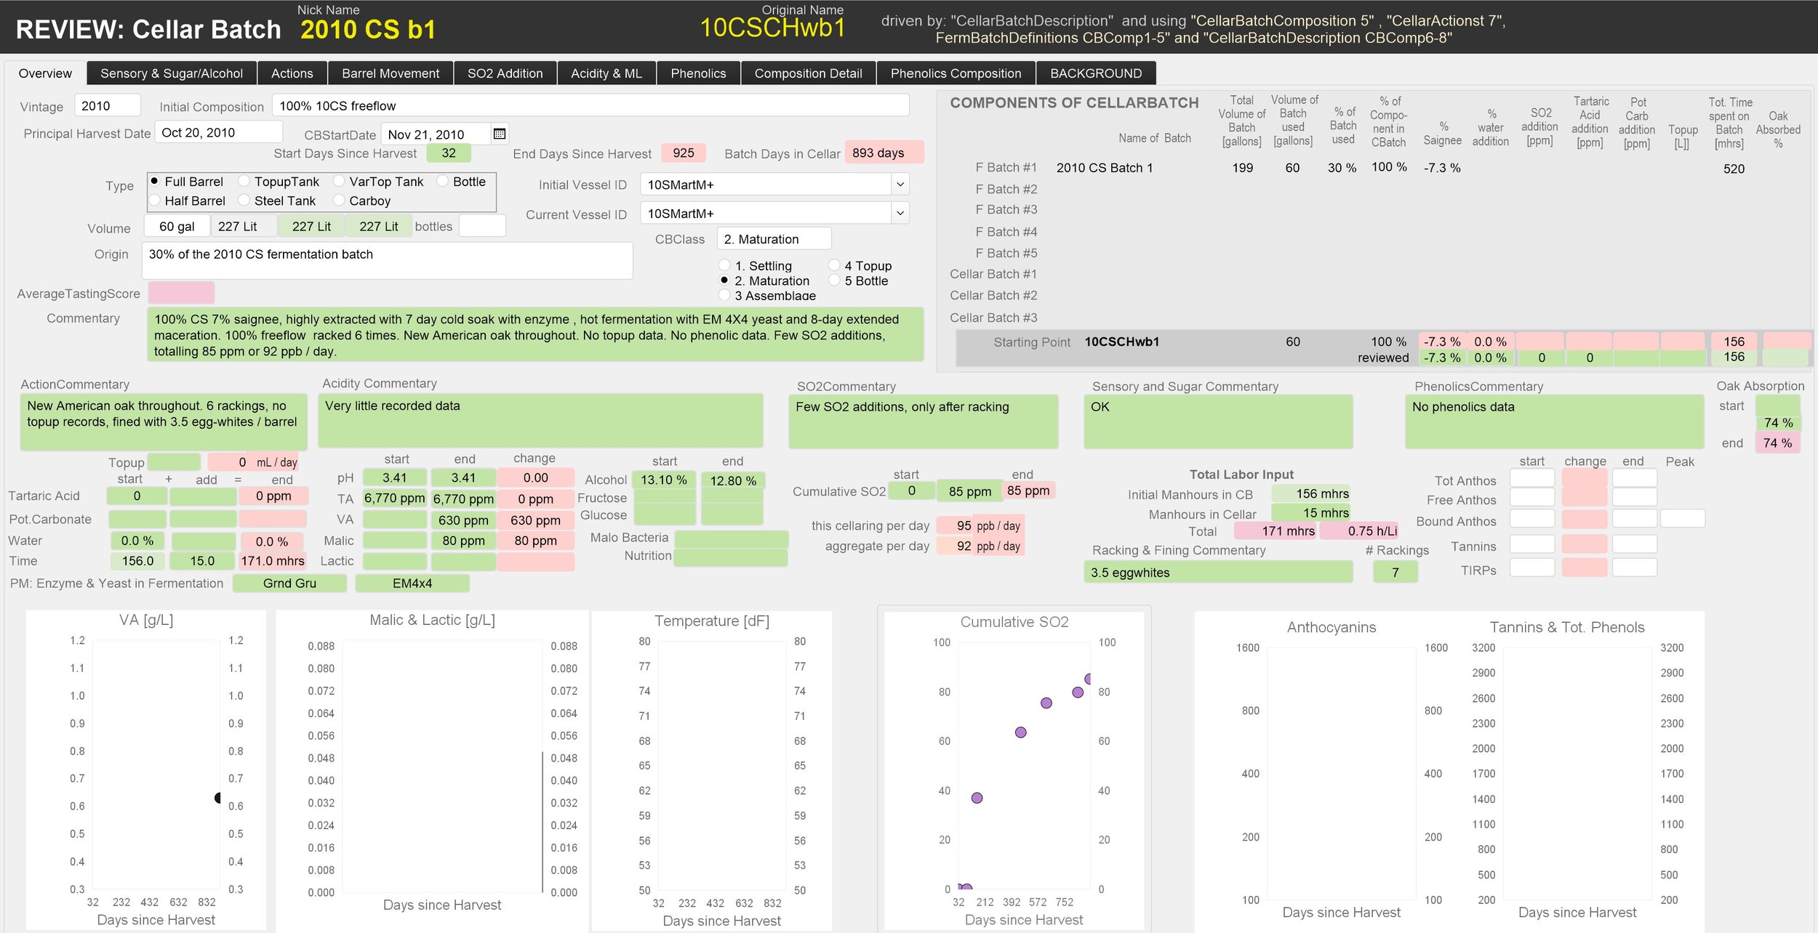Open the BACKGROUND tab

(x=1096, y=73)
